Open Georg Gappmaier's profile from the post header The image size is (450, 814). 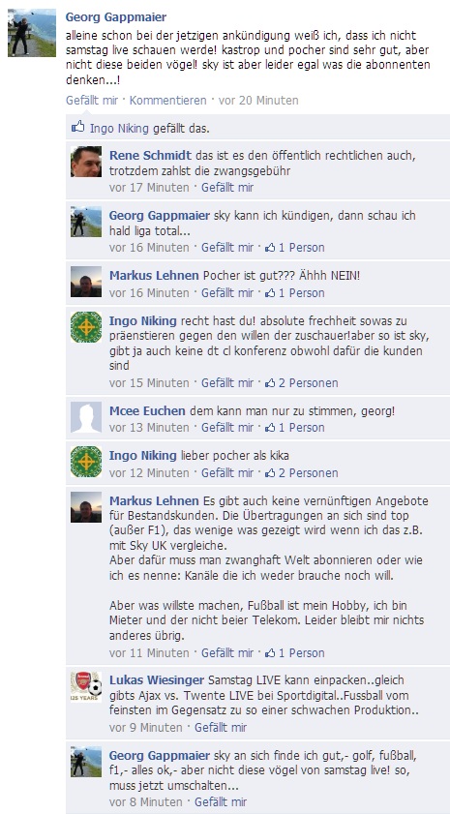pyautogui.click(x=116, y=17)
